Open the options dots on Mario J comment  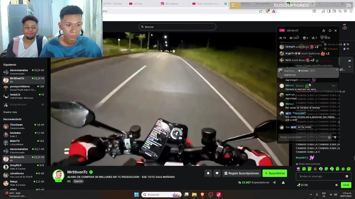[x=333, y=86]
